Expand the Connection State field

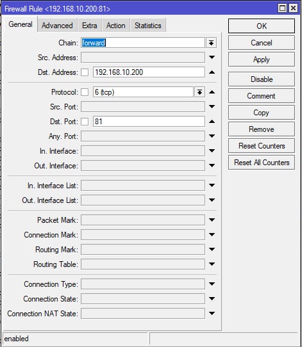[212, 299]
